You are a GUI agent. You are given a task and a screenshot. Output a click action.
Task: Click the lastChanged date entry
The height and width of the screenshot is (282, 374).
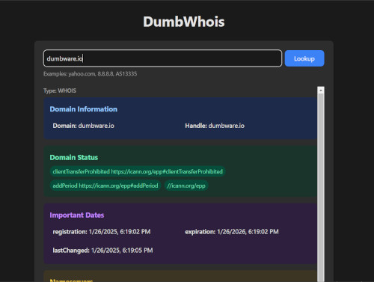(102, 251)
